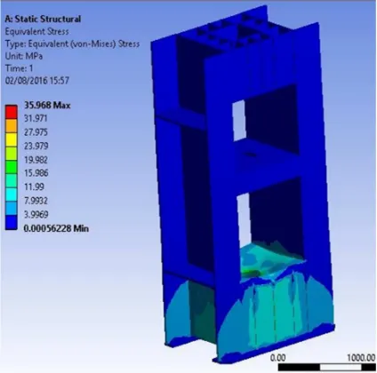Click the scale ruler '1000.00' label

click(361, 358)
